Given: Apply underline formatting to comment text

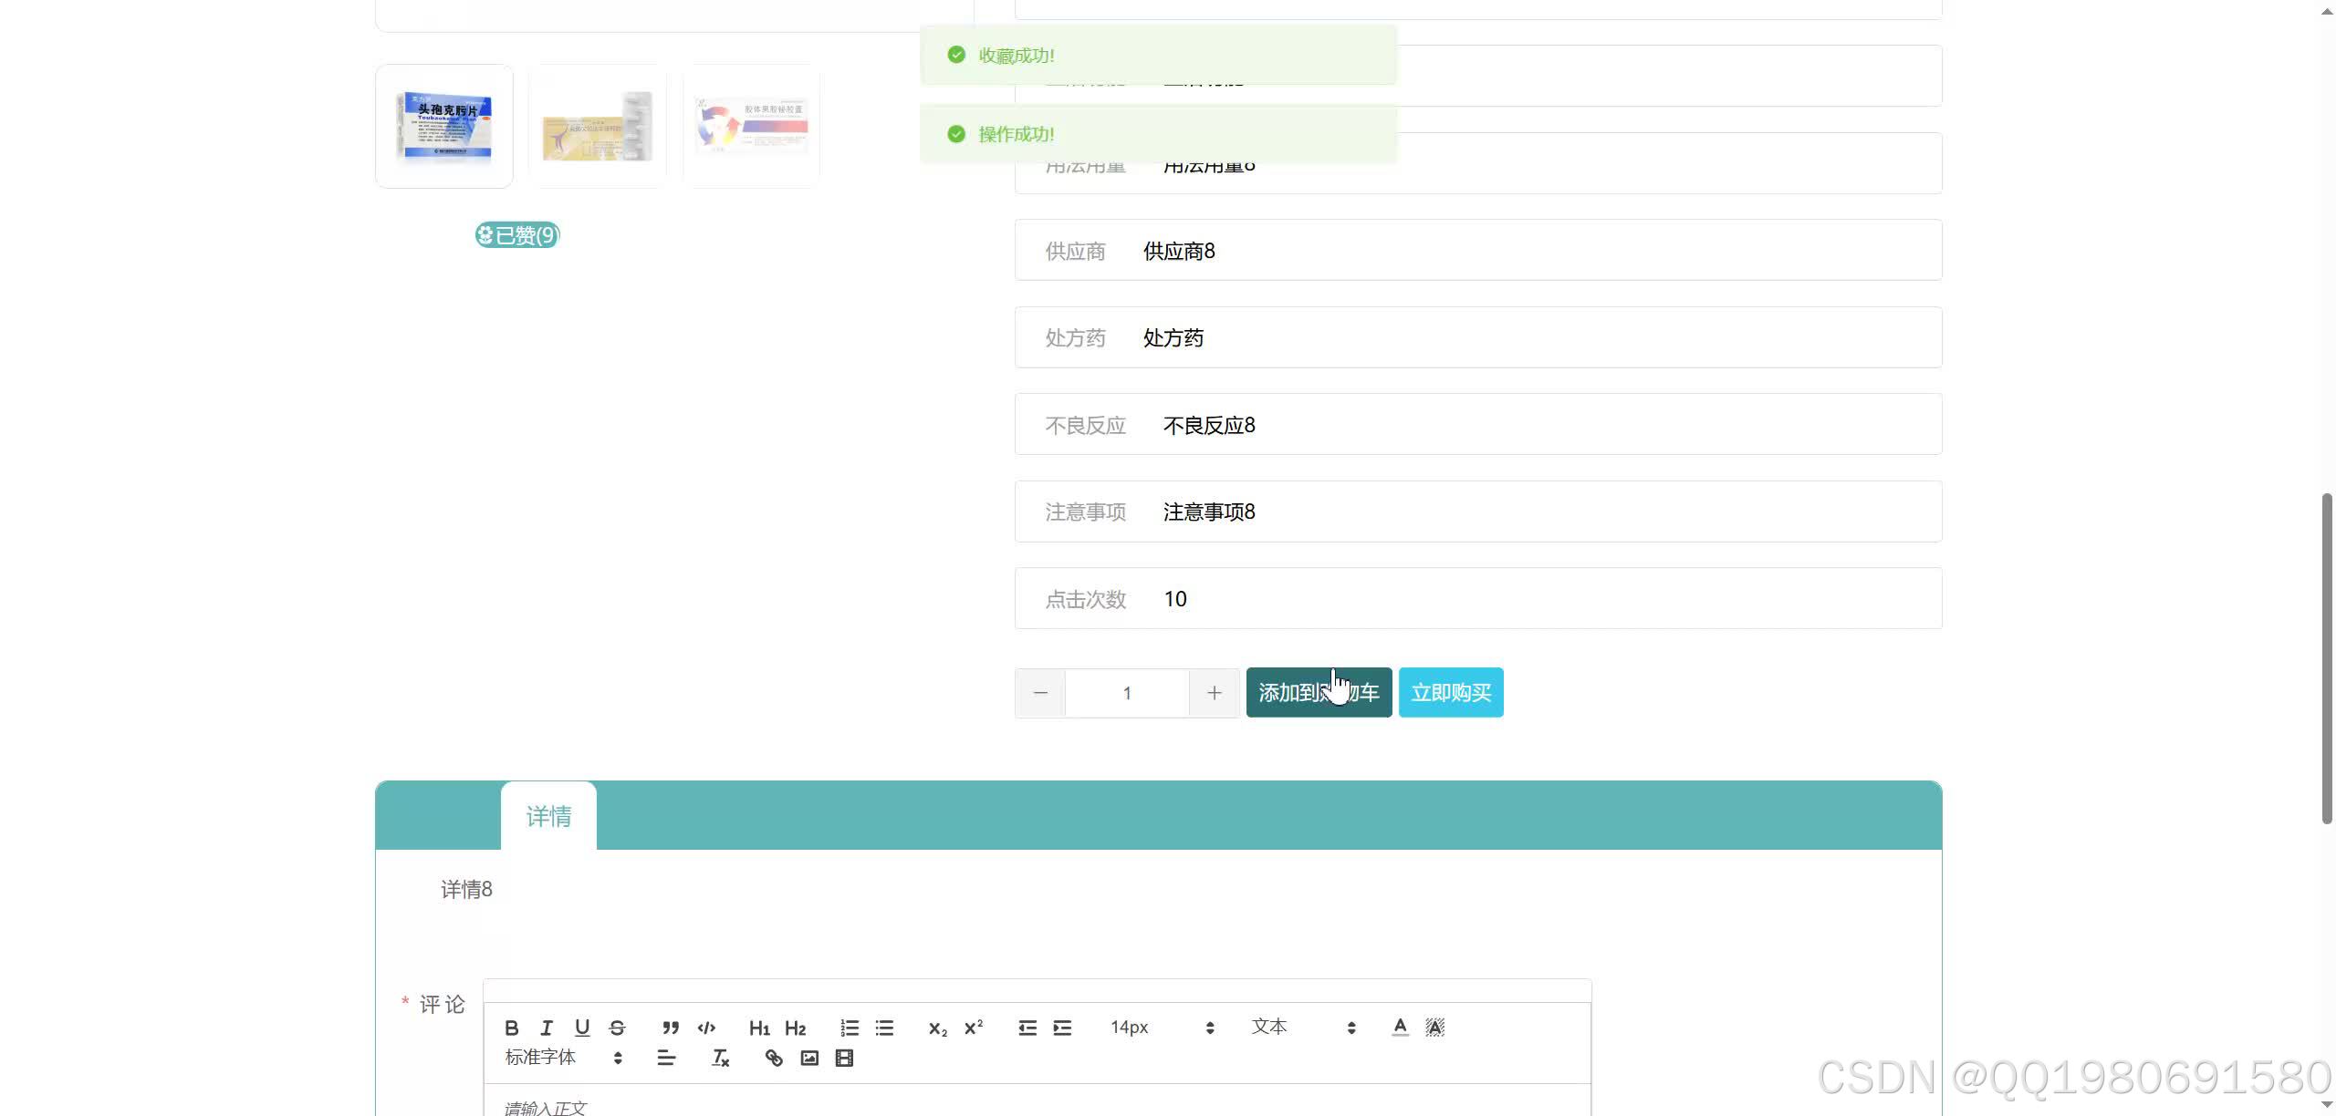Looking at the screenshot, I should tap(582, 1028).
